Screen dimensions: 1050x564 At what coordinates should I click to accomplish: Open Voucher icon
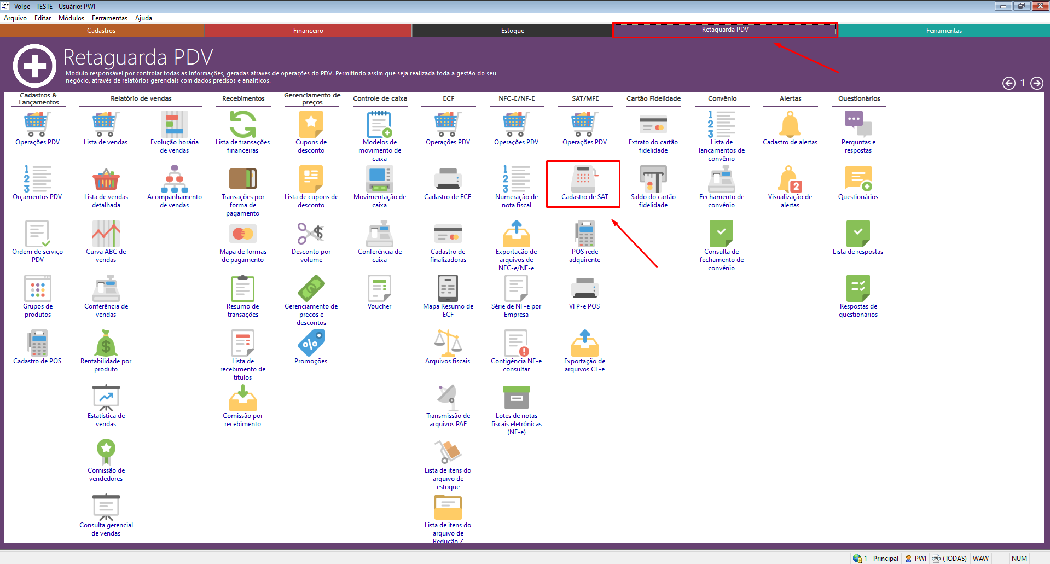pyautogui.click(x=380, y=293)
